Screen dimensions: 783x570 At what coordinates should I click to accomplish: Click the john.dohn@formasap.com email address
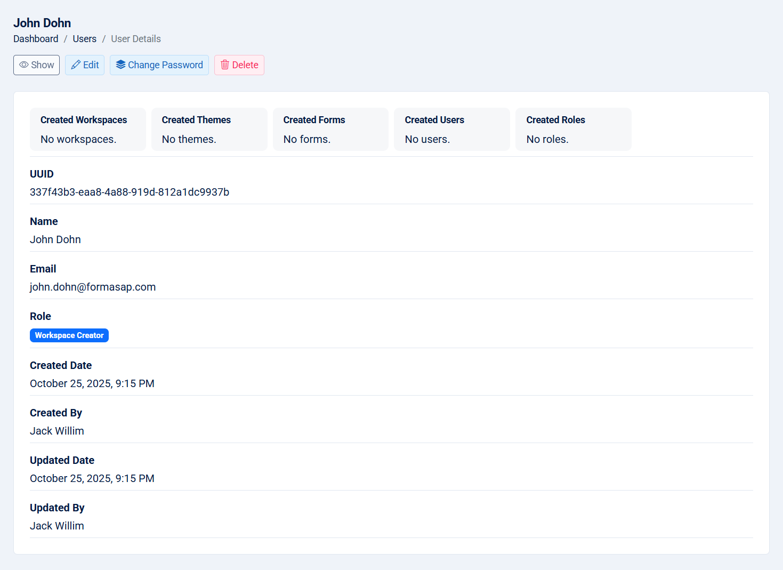[93, 287]
